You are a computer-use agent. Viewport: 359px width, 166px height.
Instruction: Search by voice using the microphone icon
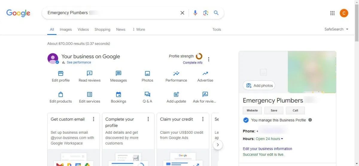pos(195,13)
